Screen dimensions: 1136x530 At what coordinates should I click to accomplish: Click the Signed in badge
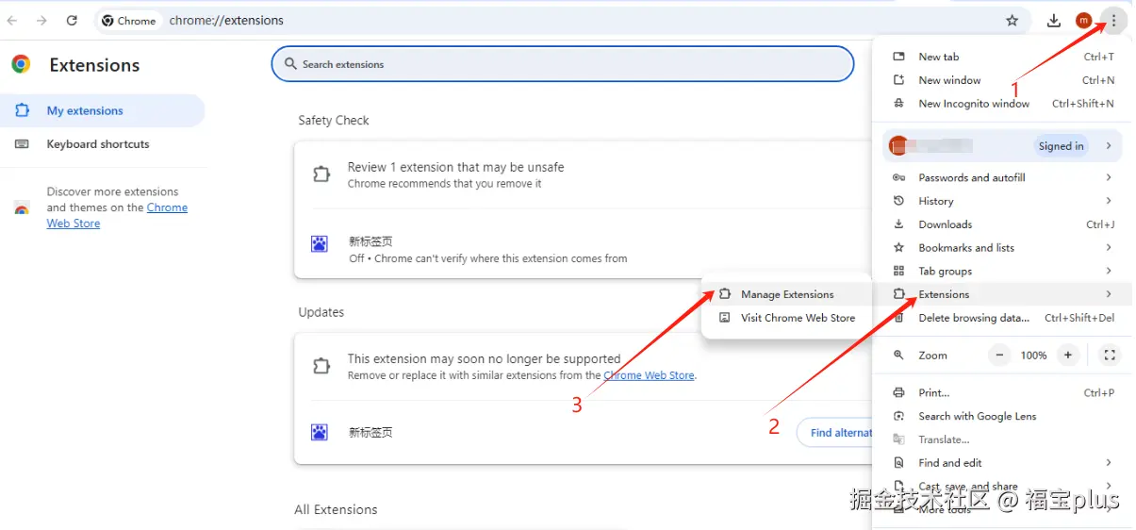(1061, 145)
